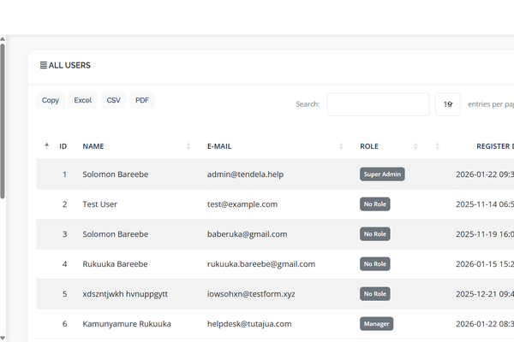
Task: Click the vertical scrollbar on the left edge
Action: click(x=3, y=120)
